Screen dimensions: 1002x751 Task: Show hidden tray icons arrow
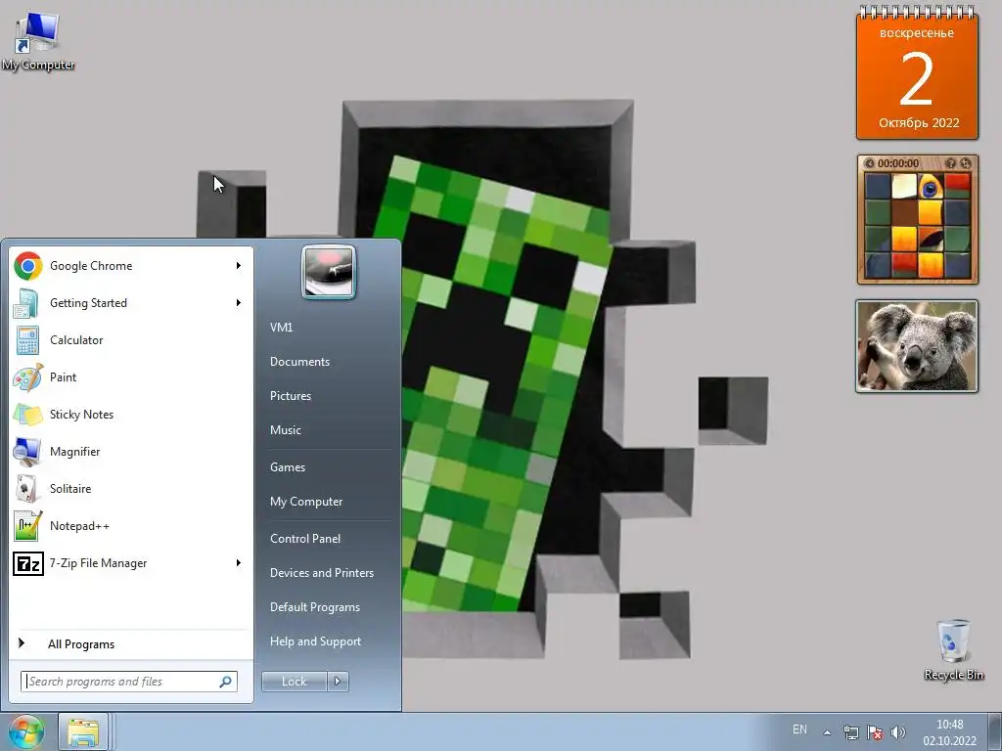(827, 732)
